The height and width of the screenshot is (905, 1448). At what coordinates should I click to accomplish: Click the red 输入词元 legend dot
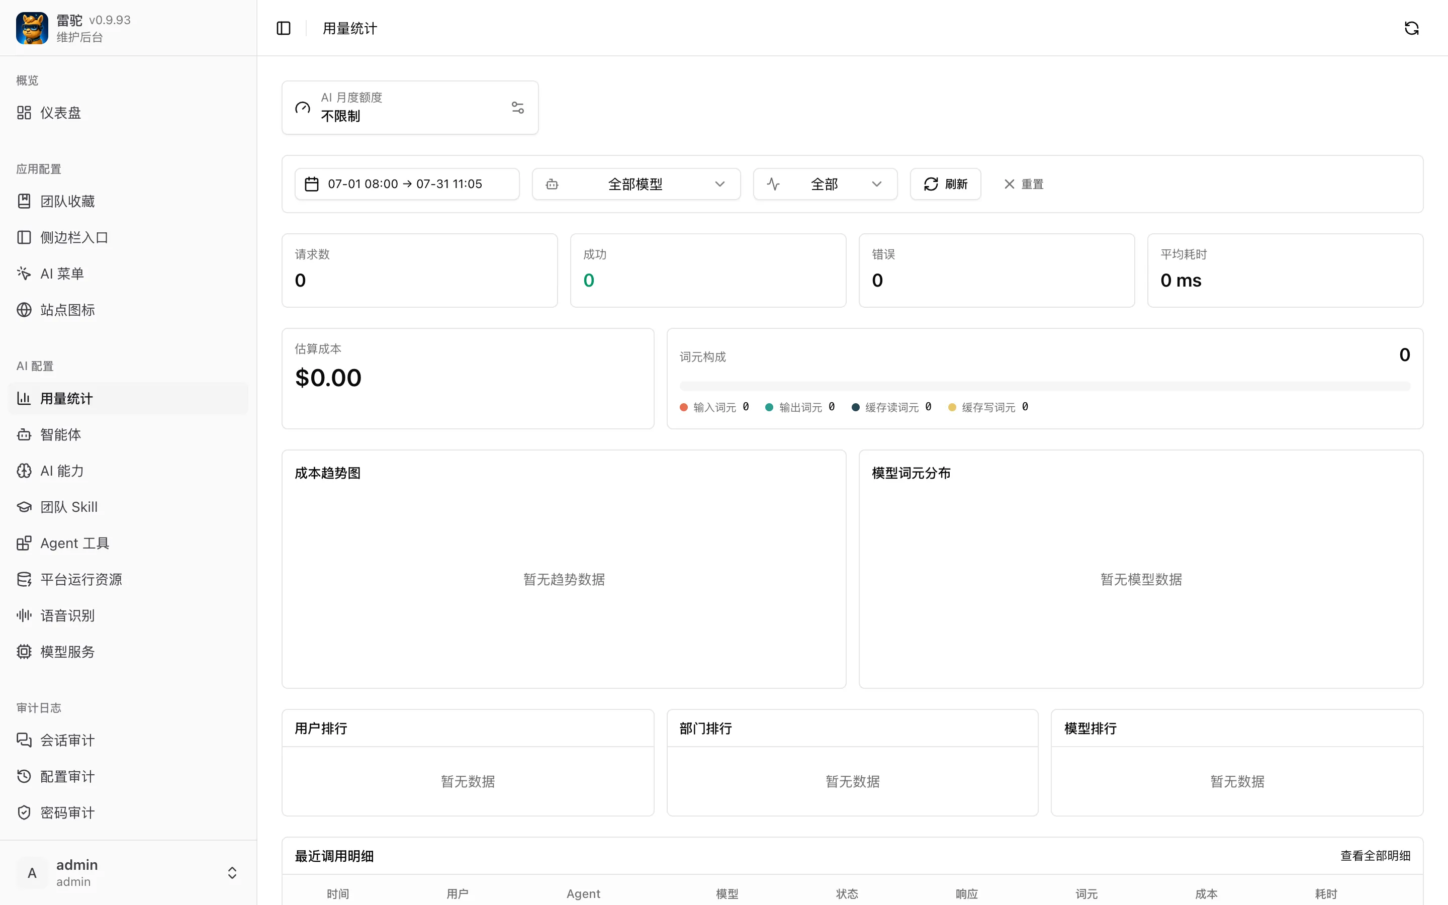683,407
